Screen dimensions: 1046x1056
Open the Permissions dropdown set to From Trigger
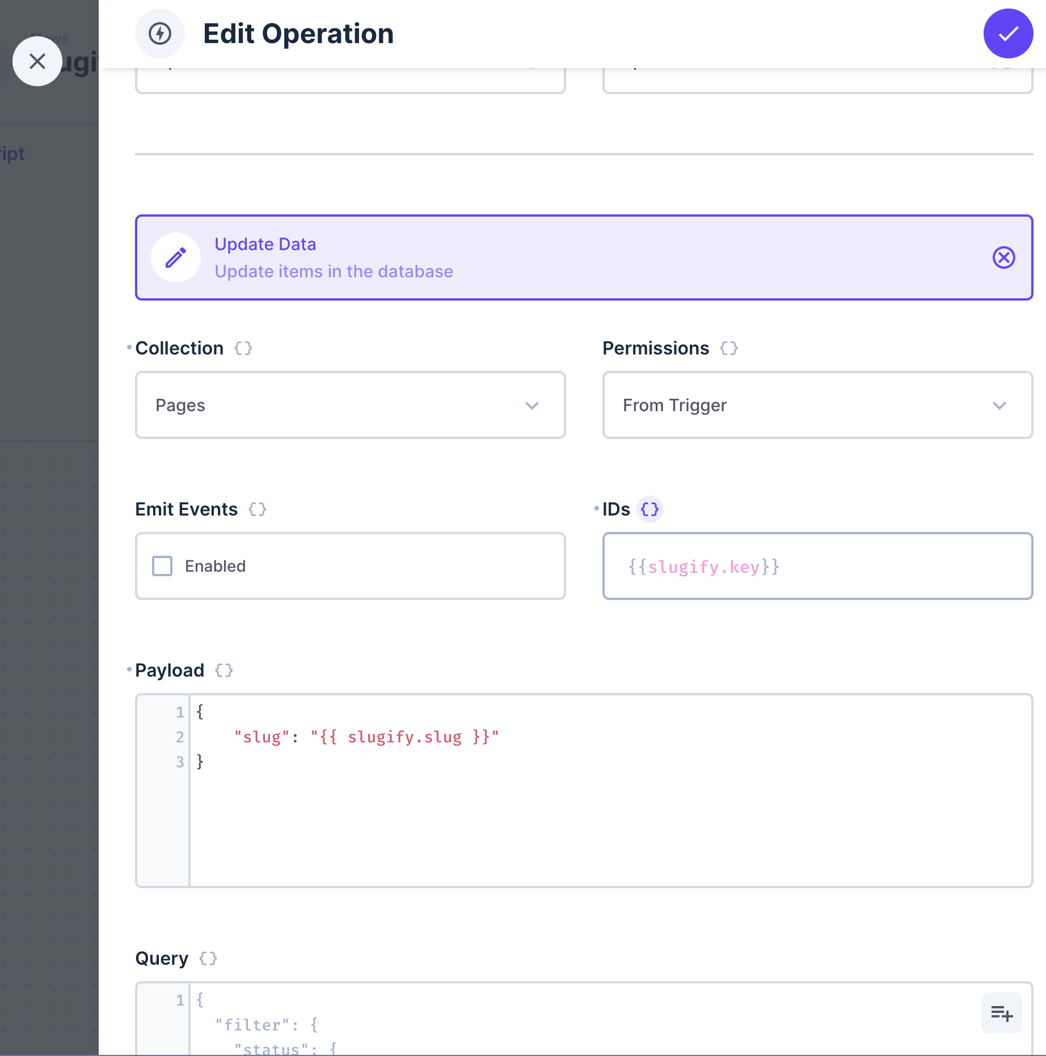(817, 405)
